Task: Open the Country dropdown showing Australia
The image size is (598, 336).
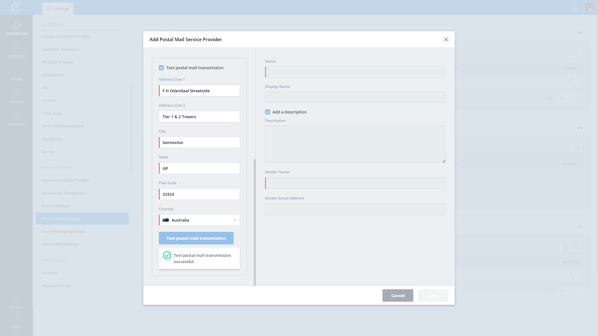Action: tap(199, 220)
